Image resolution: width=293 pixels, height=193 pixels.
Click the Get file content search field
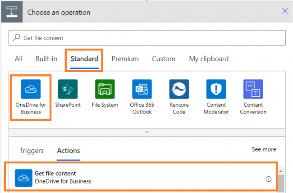[x=147, y=38]
